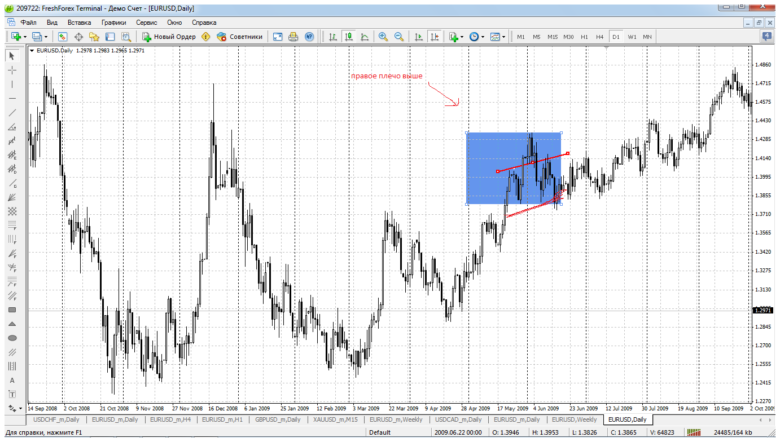The width and height of the screenshot is (780, 442).
Task: Open the Вставка menu
Action: pyautogui.click(x=79, y=23)
